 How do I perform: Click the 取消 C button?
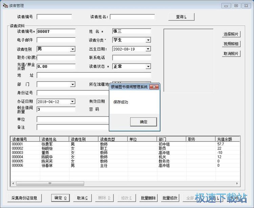click(x=82, y=198)
